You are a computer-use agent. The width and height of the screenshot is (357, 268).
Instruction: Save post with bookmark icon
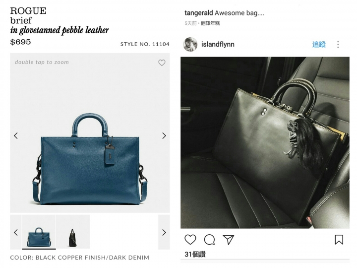click(339, 240)
